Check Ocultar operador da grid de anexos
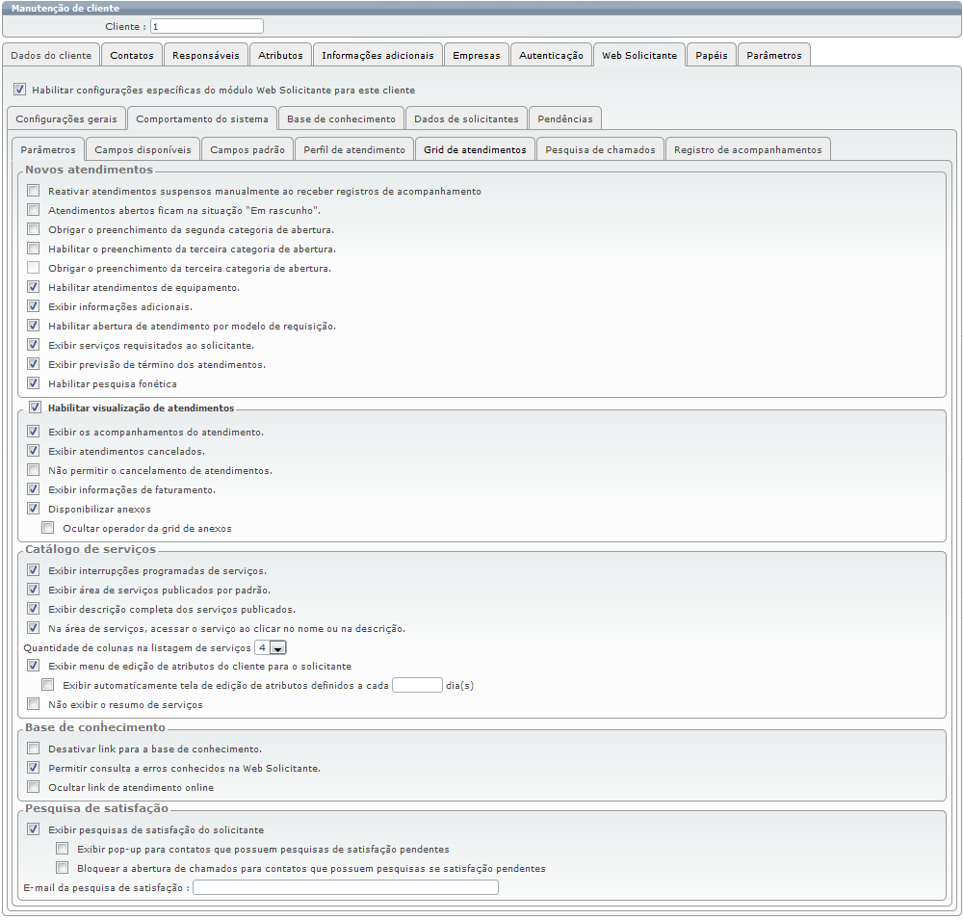 click(47, 527)
